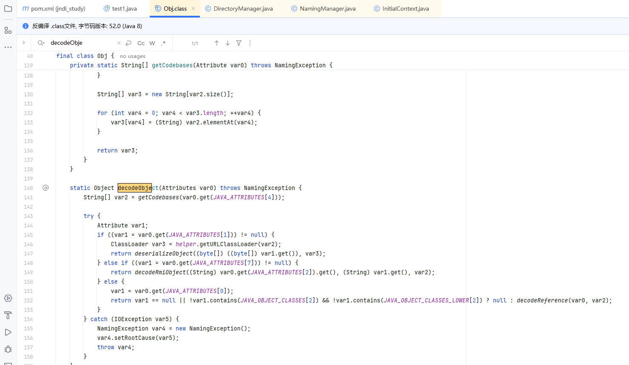Expand the replace field chevron

coord(24,43)
